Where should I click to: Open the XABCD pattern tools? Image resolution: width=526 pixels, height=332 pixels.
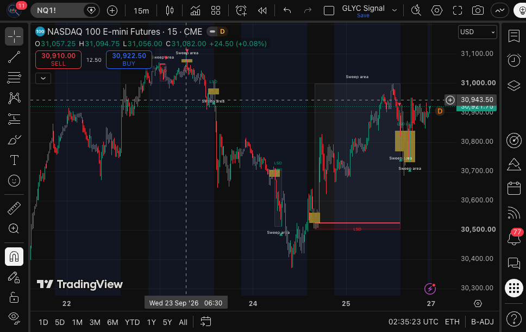pos(14,98)
